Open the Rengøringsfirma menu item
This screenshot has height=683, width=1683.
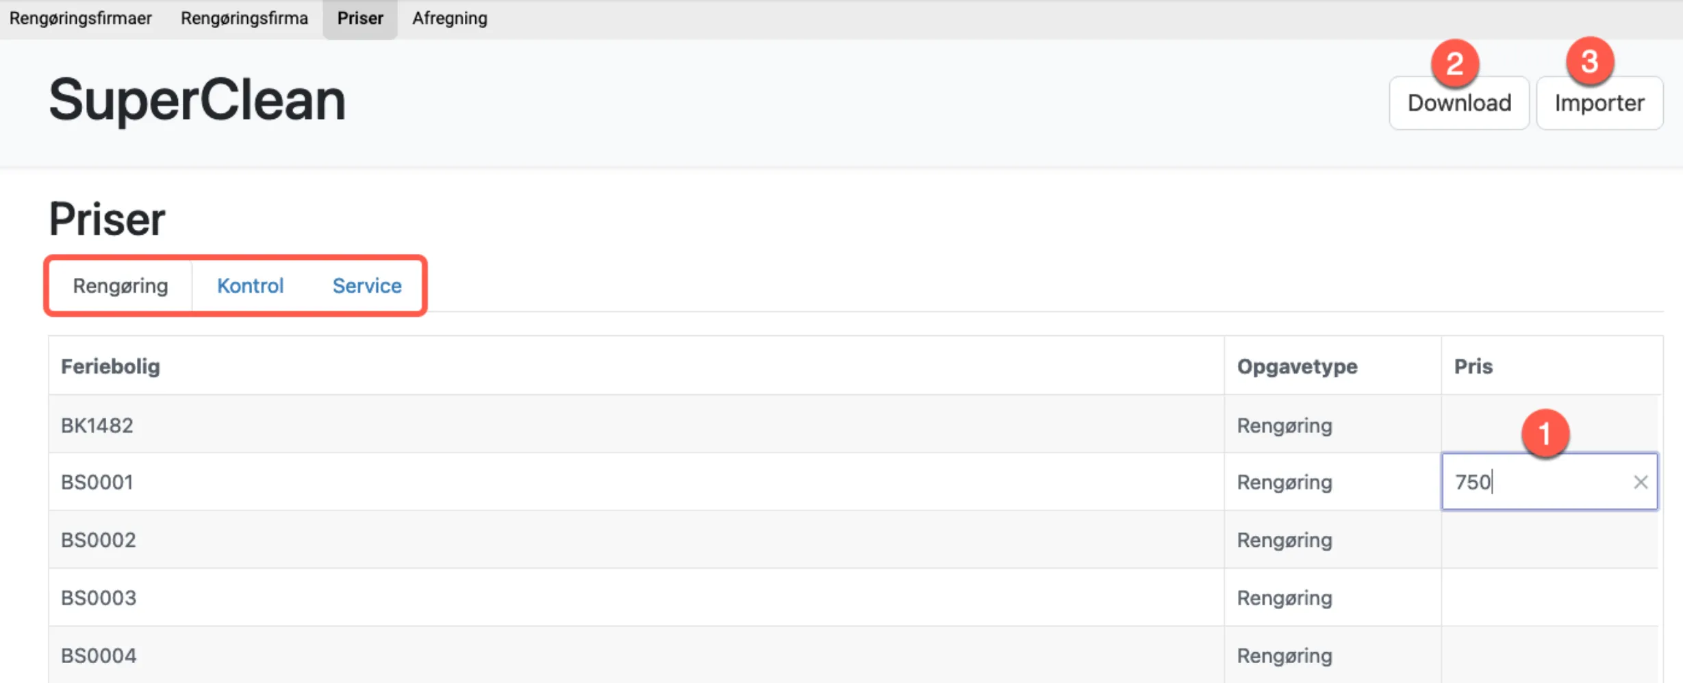coord(244,18)
